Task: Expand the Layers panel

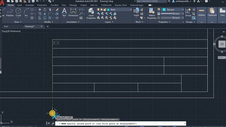Action: coord(109,22)
